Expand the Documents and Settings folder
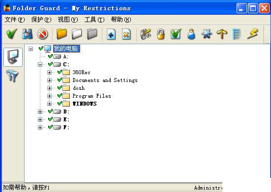The image size is (271, 192). click(50, 80)
